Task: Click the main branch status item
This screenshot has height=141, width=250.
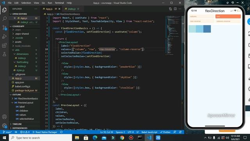Action: point(7,132)
